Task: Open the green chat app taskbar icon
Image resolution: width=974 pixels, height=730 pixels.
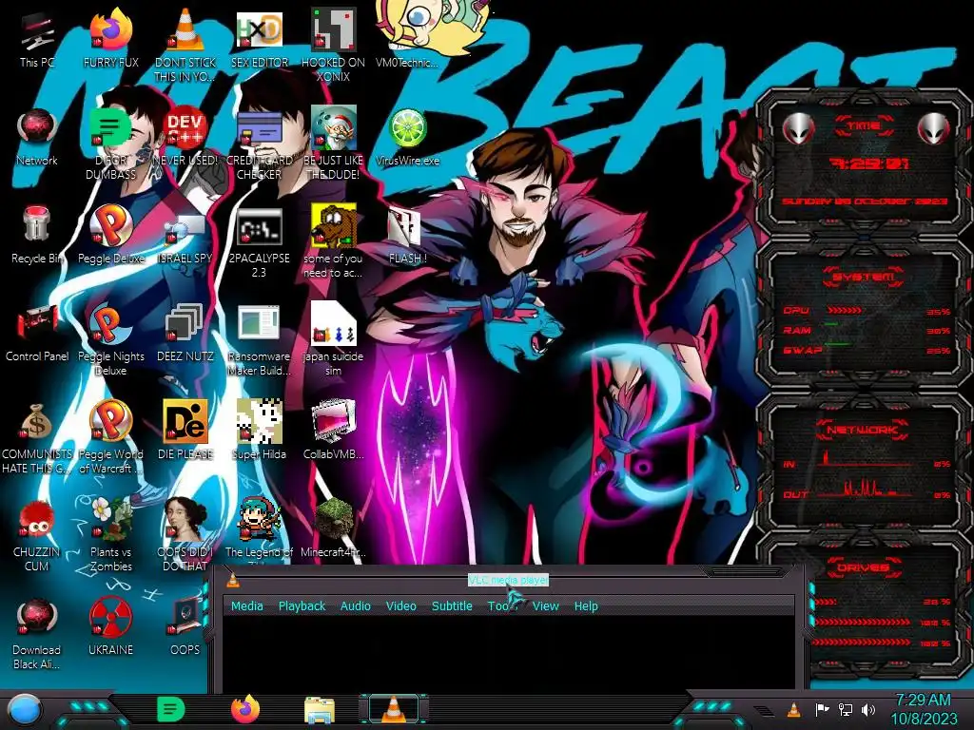Action: [171, 709]
